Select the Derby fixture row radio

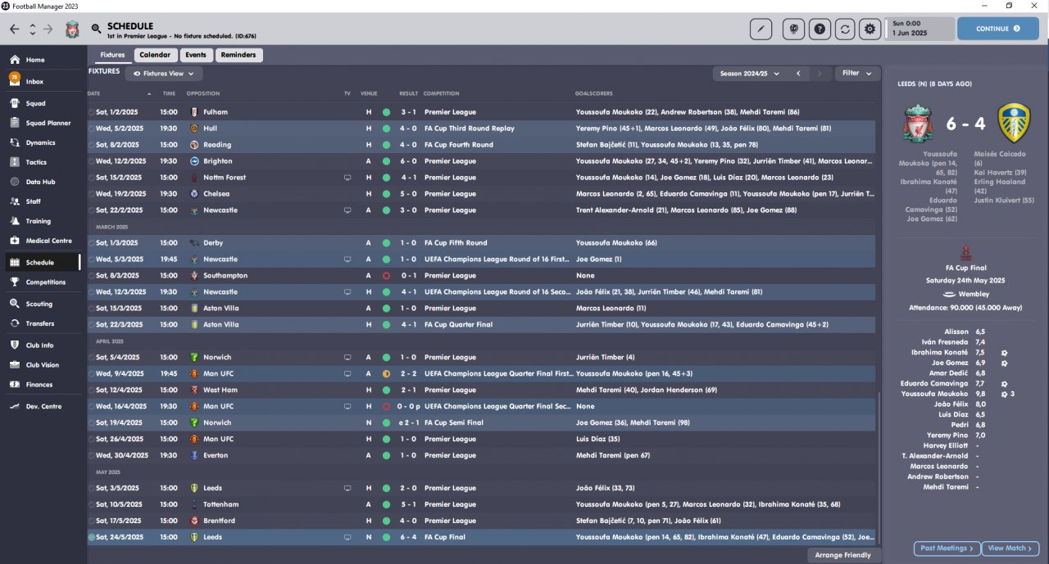click(92, 243)
